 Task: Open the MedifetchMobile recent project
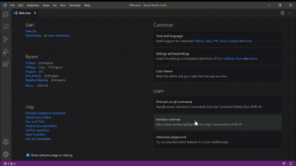[37, 80]
